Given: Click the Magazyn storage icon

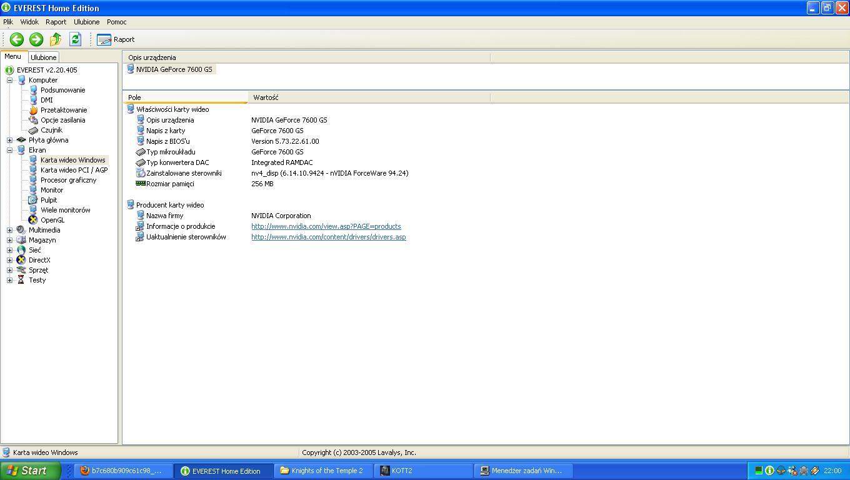Looking at the screenshot, I should coord(21,240).
